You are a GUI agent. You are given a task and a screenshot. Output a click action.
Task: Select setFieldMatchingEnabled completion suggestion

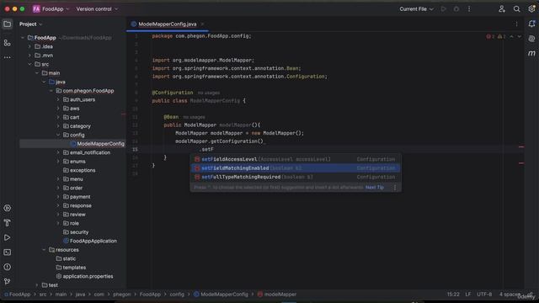pos(296,168)
